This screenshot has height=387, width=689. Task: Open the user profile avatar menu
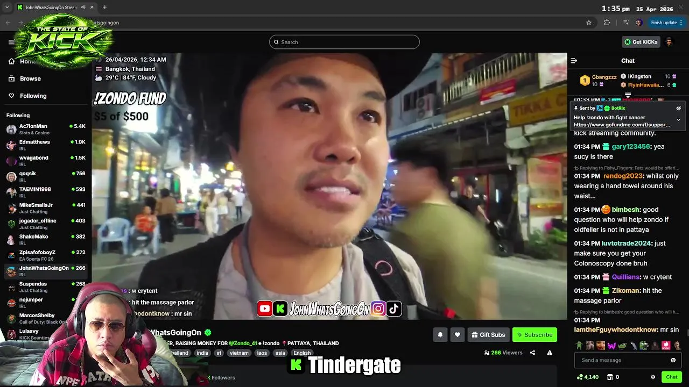(x=669, y=42)
